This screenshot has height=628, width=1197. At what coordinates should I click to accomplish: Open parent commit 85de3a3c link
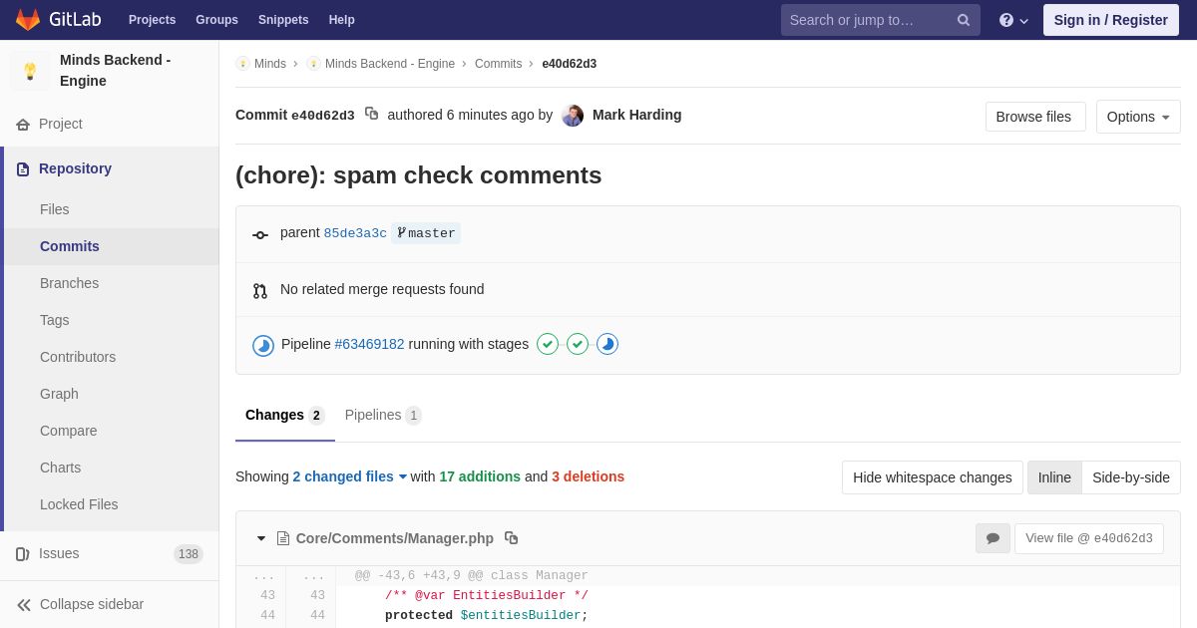click(x=355, y=233)
